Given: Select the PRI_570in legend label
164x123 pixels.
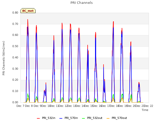Looking at the screenshot, I should coord(71,118).
